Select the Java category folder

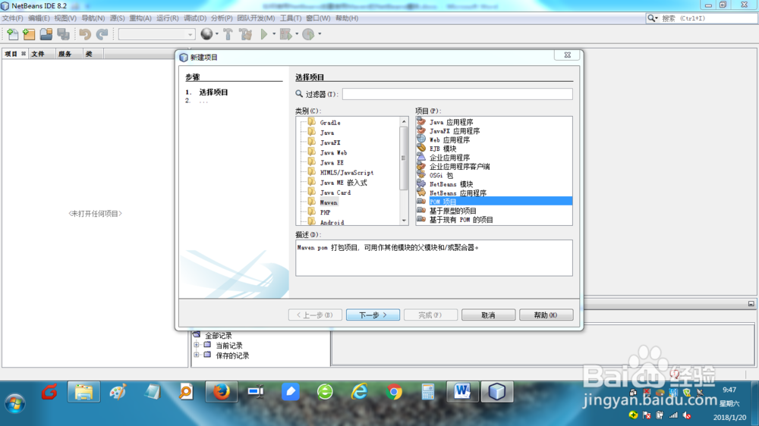coord(326,133)
